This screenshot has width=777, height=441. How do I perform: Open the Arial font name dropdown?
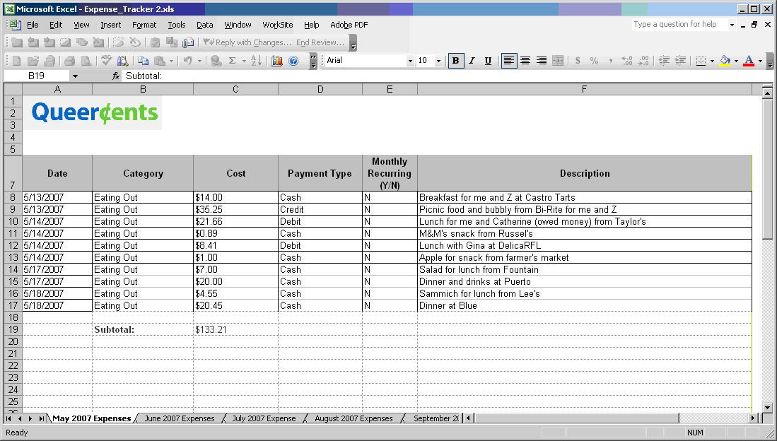tap(410, 61)
